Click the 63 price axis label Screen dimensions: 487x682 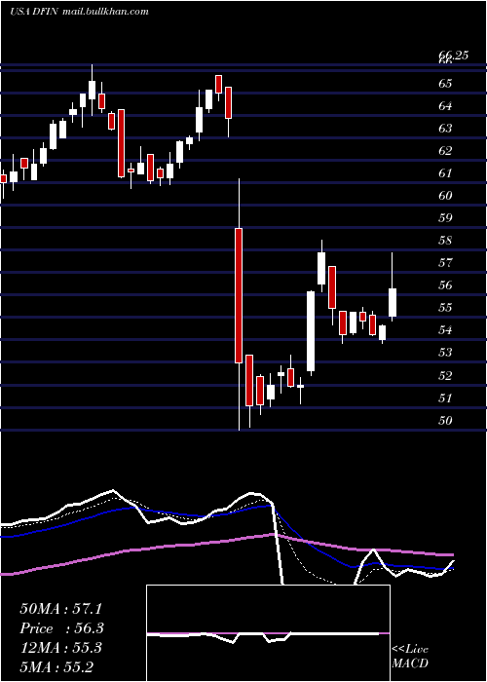445,129
